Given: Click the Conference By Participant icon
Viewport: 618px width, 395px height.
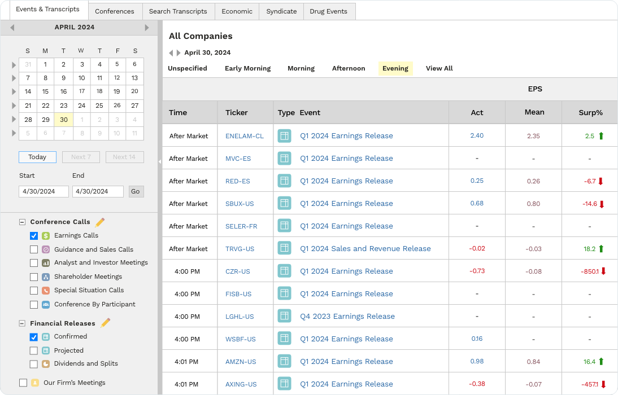Looking at the screenshot, I should (x=46, y=304).
